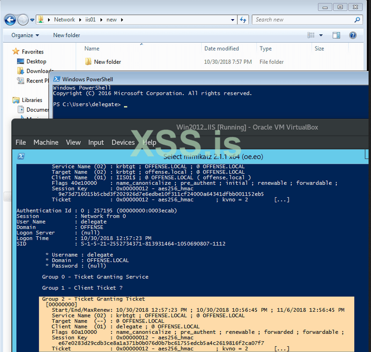Click the Explorer forward arrow button
This screenshot has height=352, width=371.
tap(23, 20)
